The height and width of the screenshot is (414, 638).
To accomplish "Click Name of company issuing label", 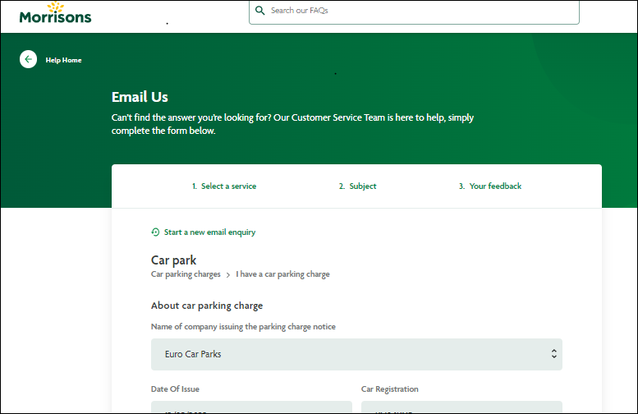I will click(x=243, y=326).
